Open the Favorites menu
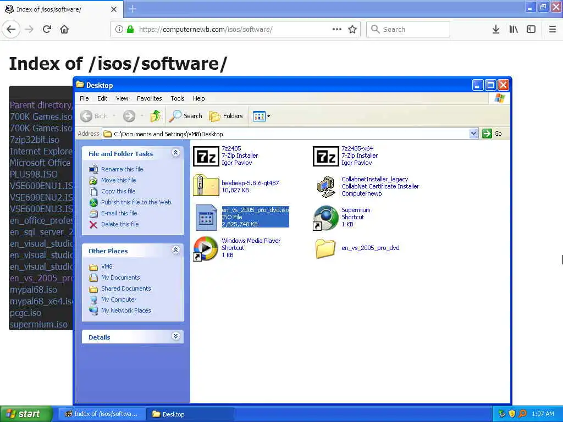Image resolution: width=563 pixels, height=422 pixels. (x=150, y=98)
